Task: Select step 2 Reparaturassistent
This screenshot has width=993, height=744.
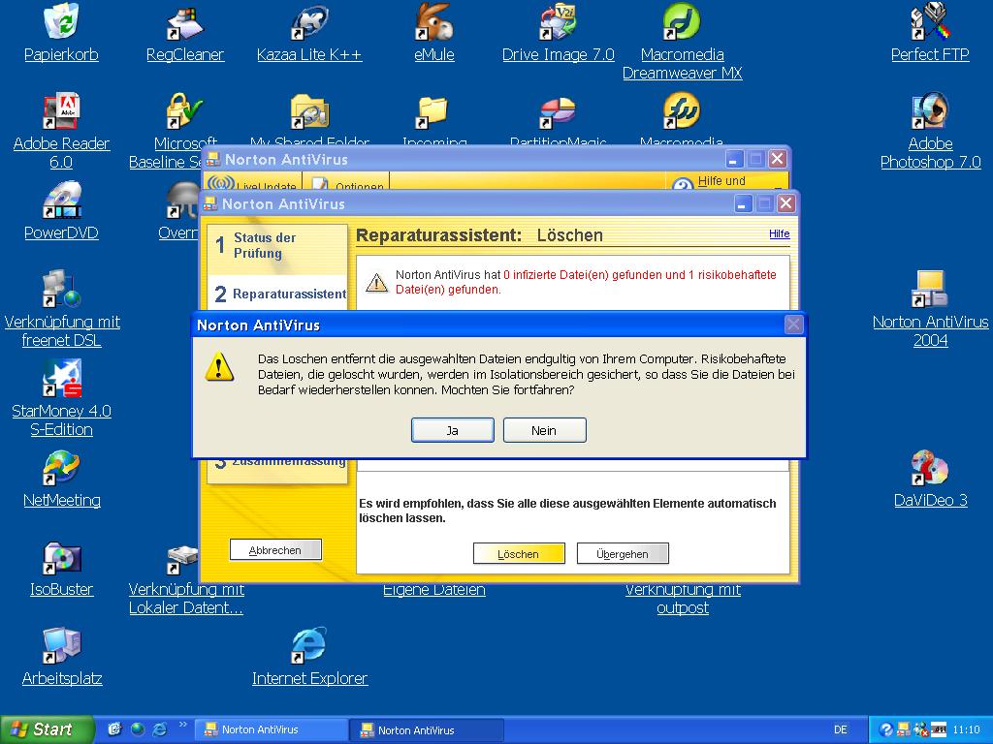Action: [x=278, y=294]
